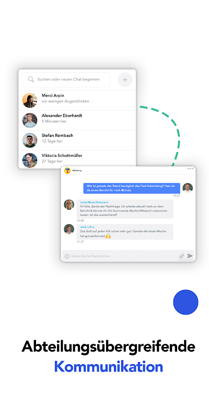Screen dimensions: 209x418
Task: Send message with paper plane icon
Action: [190, 256]
